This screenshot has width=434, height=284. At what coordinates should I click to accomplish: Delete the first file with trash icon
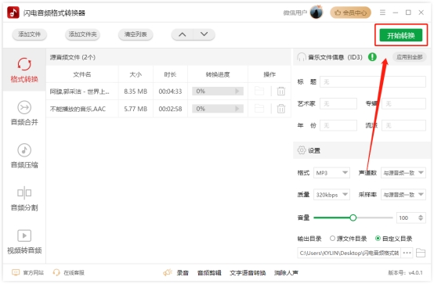[x=281, y=91]
